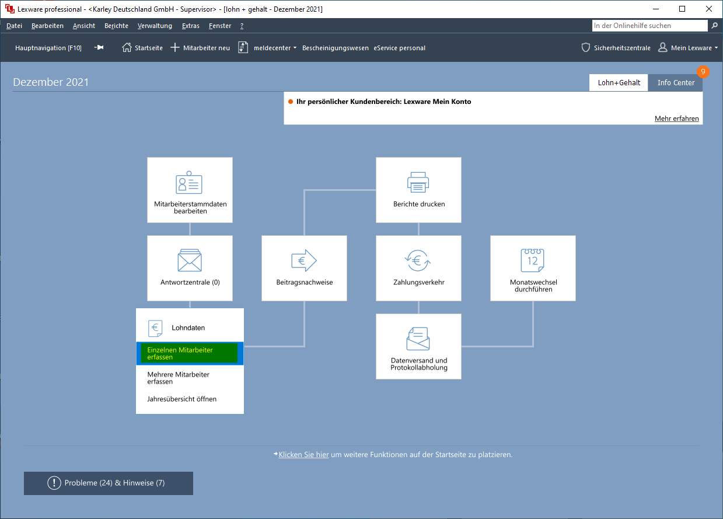The height and width of the screenshot is (519, 723).
Task: Open the question mark help menu
Action: tap(242, 26)
